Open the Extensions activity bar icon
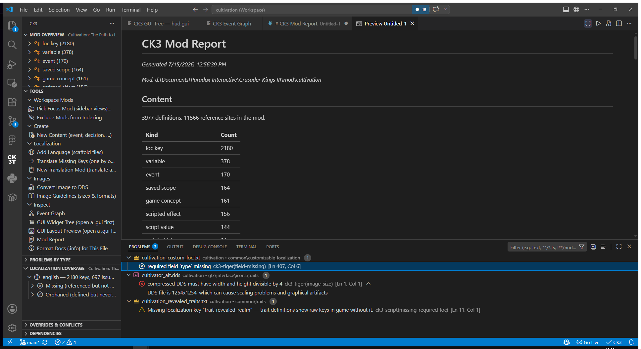This screenshot has height=349, width=641. click(x=12, y=102)
